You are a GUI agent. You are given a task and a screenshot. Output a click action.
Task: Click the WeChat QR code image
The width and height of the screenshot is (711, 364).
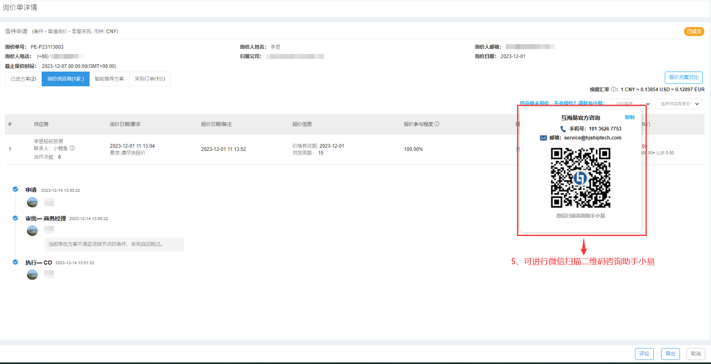[580, 178]
